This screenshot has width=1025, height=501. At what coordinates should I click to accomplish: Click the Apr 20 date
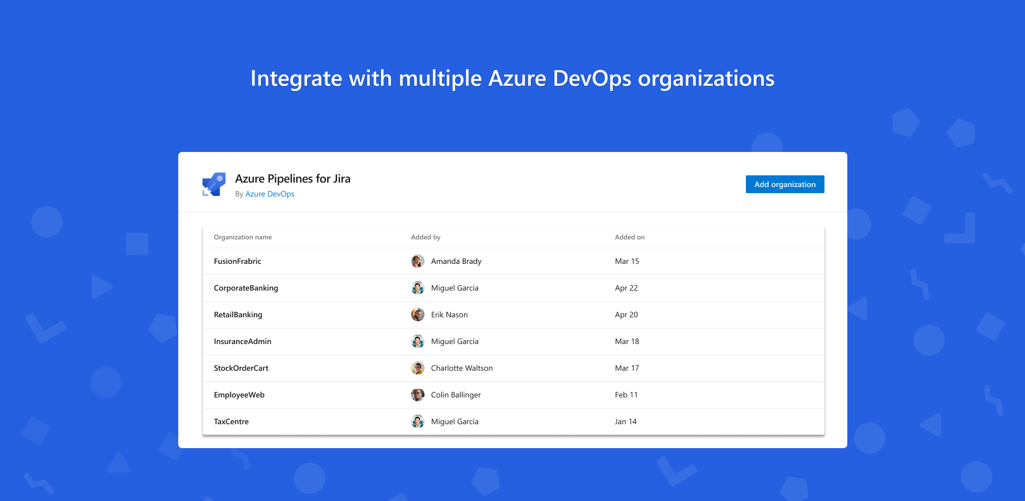626,315
